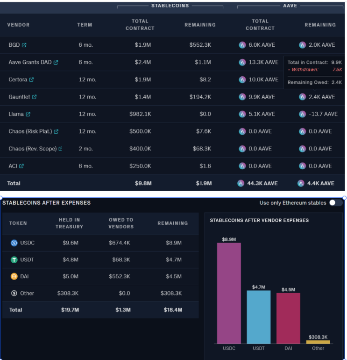Click the DAI token icon
The image size is (347, 360).
[x=14, y=277]
